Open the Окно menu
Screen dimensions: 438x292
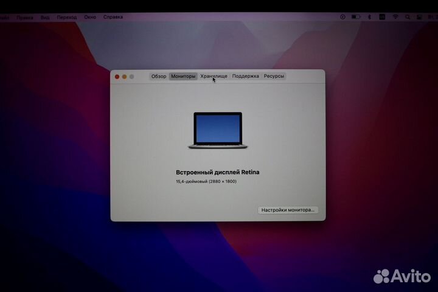tap(90, 17)
